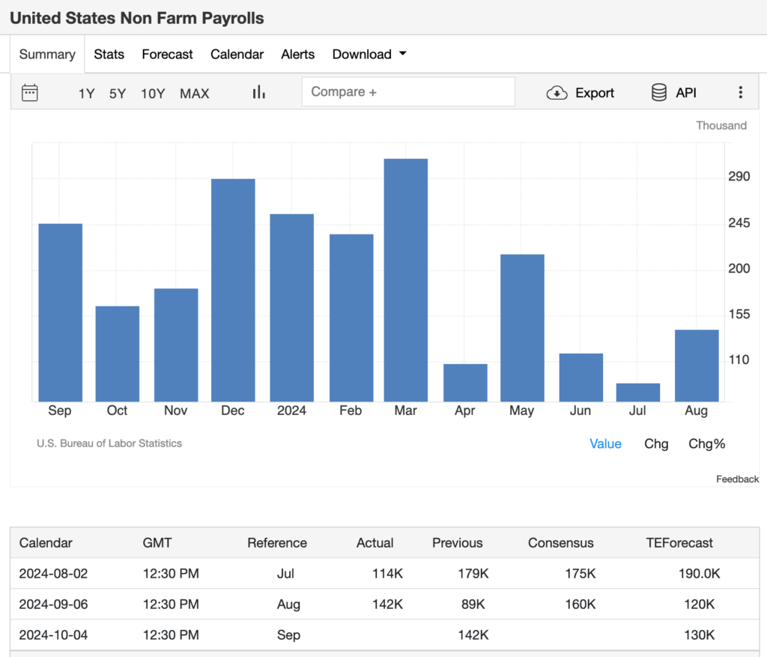
Task: Open the three-dot more options menu
Action: pyautogui.click(x=740, y=93)
